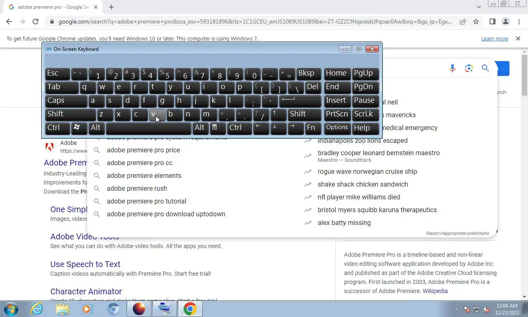
Task: Click the Learn more link
Action: 495,38
